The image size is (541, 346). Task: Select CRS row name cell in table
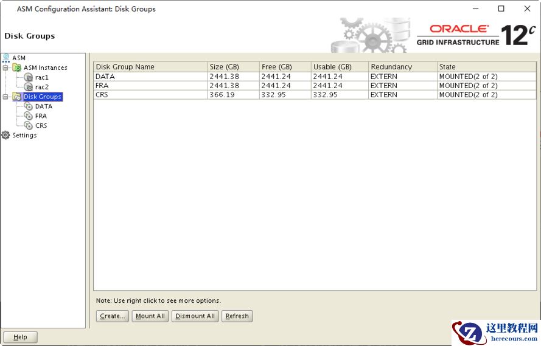click(x=150, y=94)
